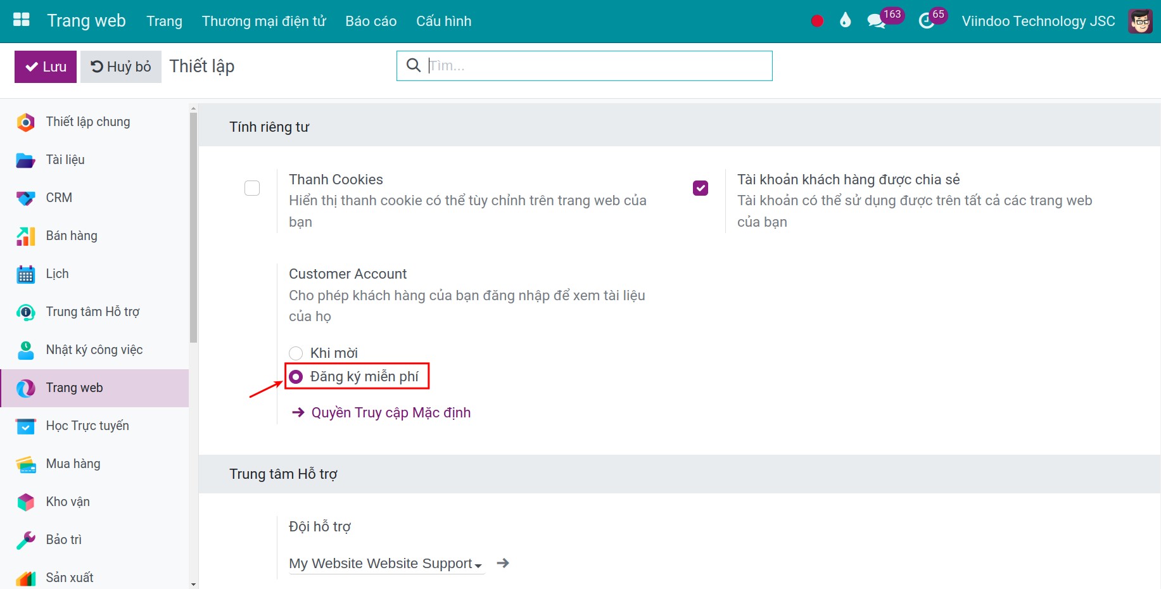Viewport: 1161px width, 589px height.
Task: Open the Báo cáo menu
Action: pos(371,21)
